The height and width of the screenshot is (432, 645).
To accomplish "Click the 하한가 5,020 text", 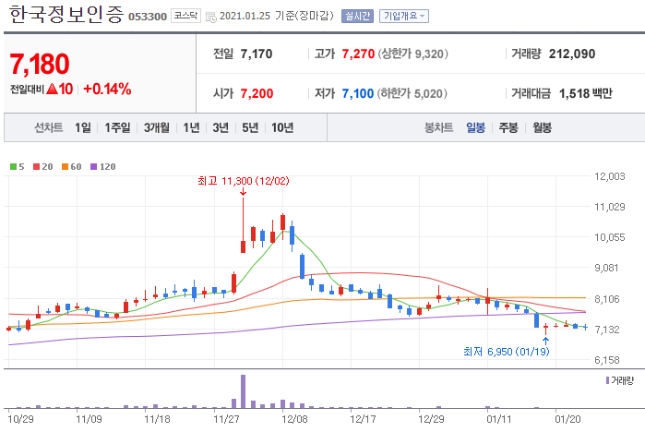I will tap(412, 93).
